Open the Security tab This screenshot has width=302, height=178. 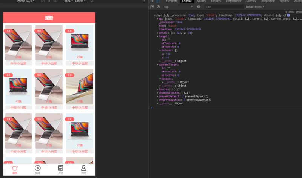tap(284, 1)
